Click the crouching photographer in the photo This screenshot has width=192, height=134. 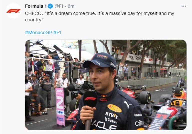[x=38, y=103]
